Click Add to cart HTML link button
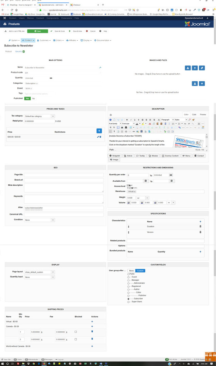Screen dimensions: 216x366 15,31
